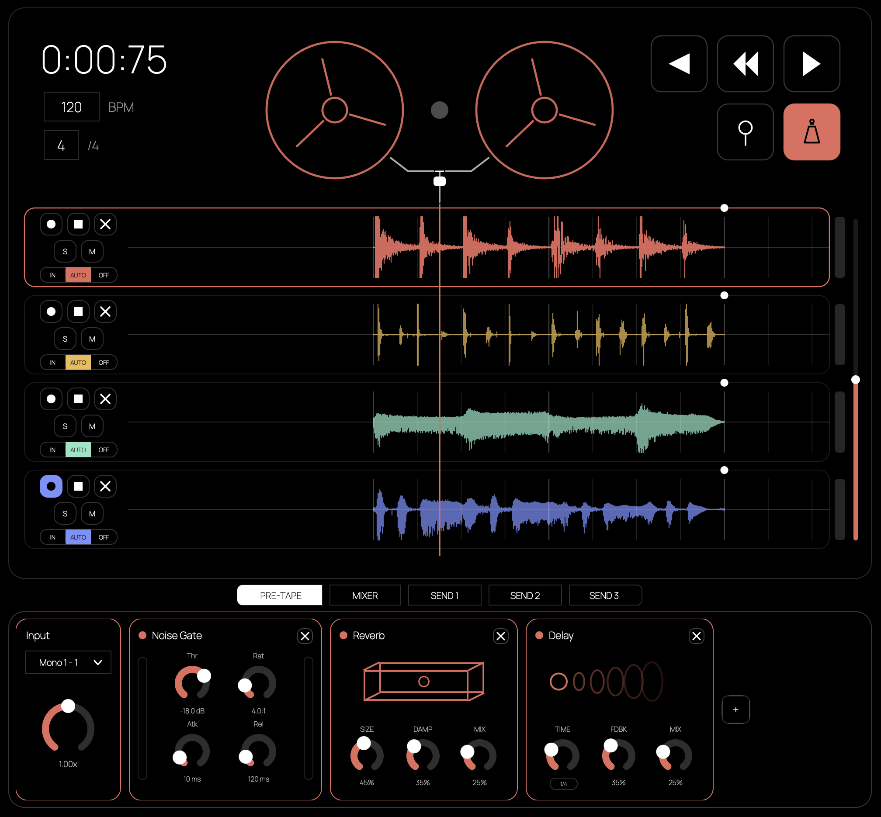This screenshot has height=817, width=881.
Task: Close the Reverb effect panel
Action: [501, 636]
